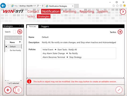Close the /Notification/Strategies browser tab
This screenshot has height=96, width=127.
pos(73,6)
